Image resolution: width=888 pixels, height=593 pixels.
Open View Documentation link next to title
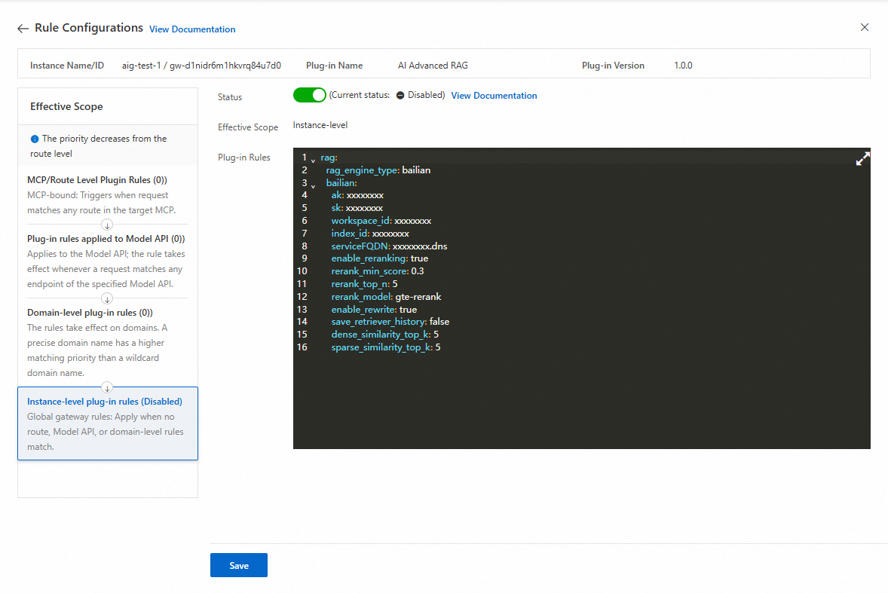point(192,29)
